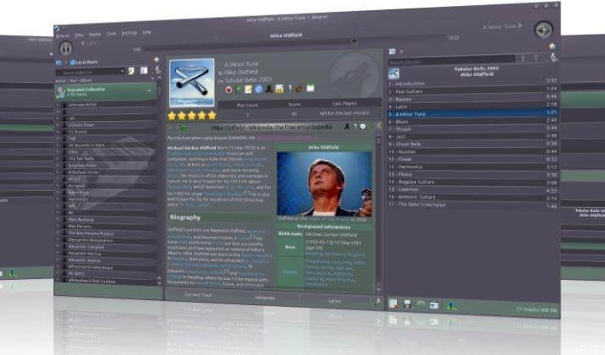Screen dimensions: 605x355
Task: Open the Genres link in Wikipedia infobox
Action: (x=289, y=271)
